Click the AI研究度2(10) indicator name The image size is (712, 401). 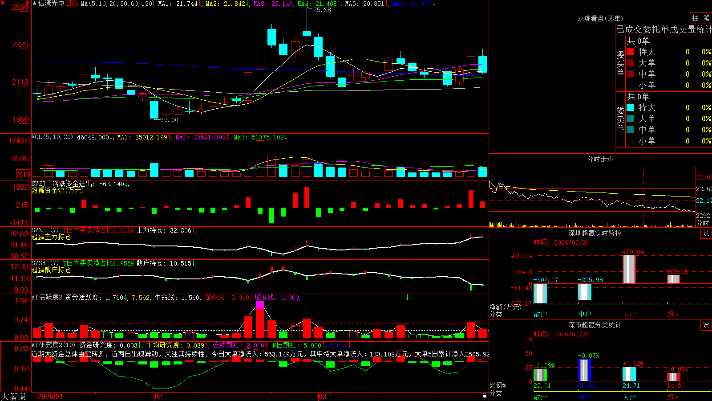tap(54, 345)
